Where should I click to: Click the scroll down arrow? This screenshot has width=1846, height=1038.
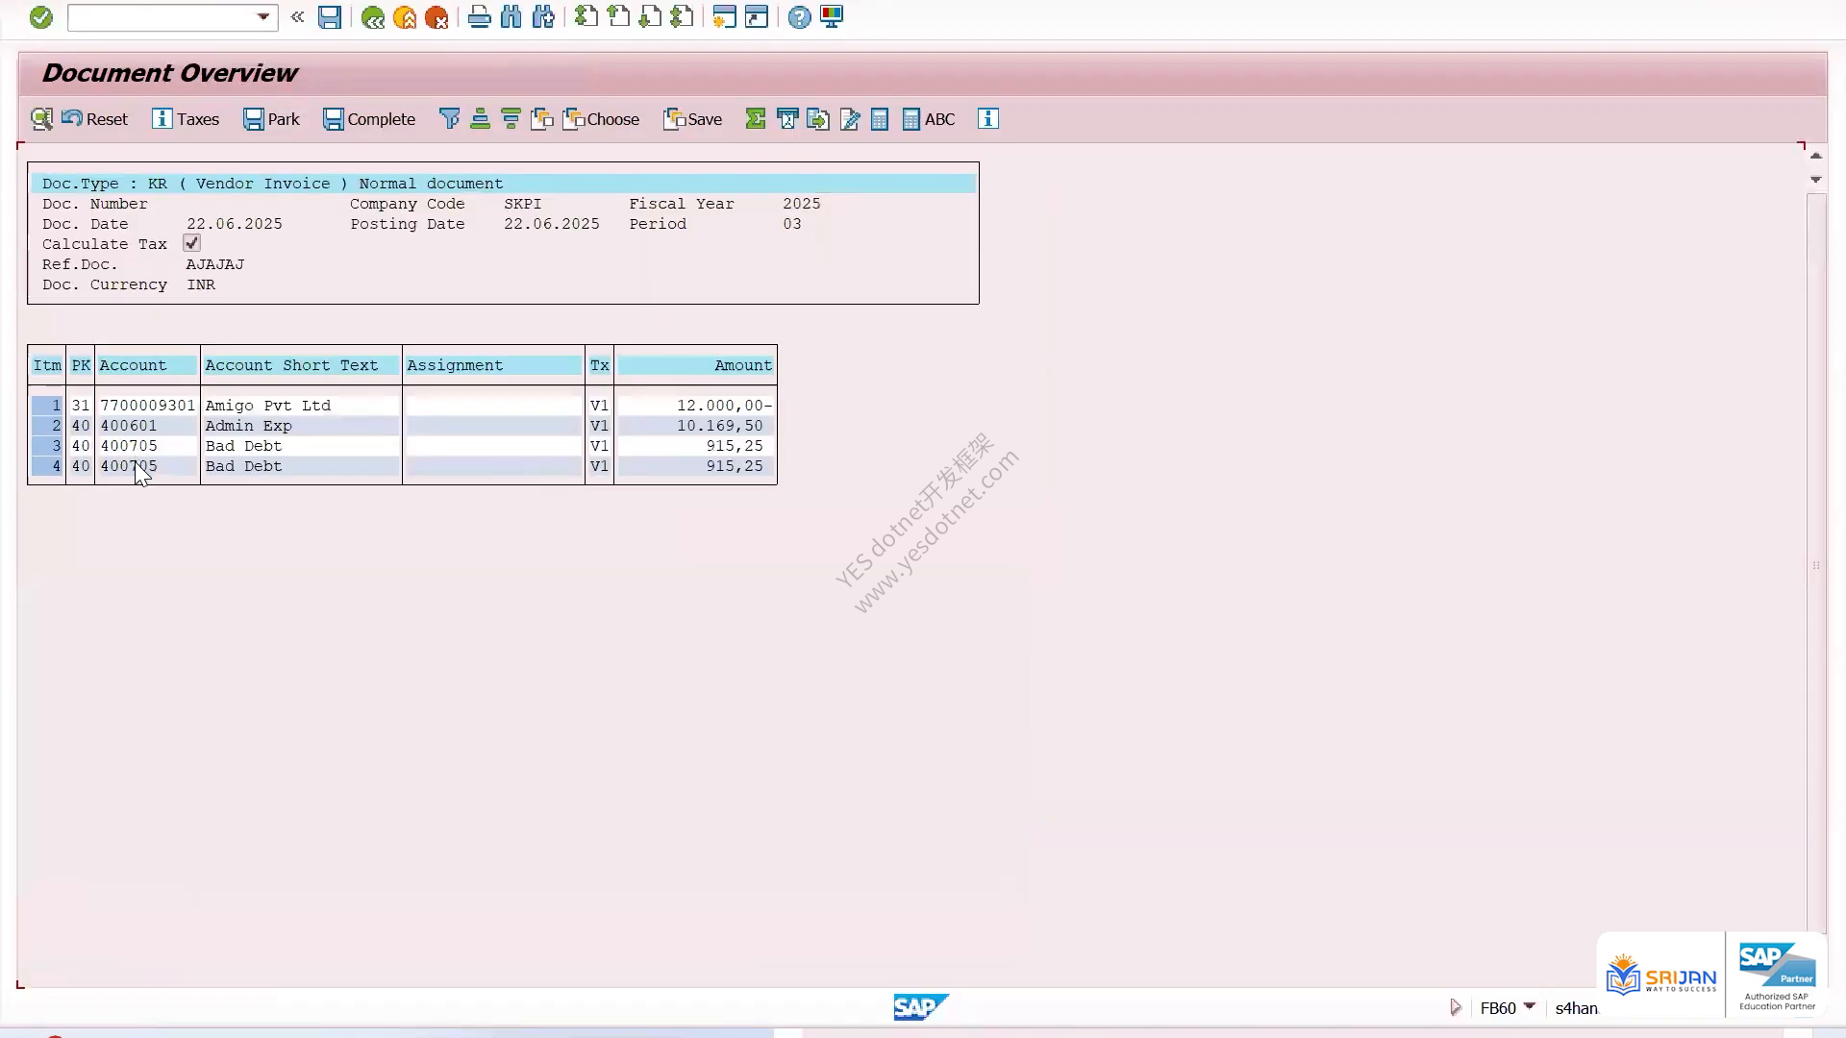(1816, 180)
